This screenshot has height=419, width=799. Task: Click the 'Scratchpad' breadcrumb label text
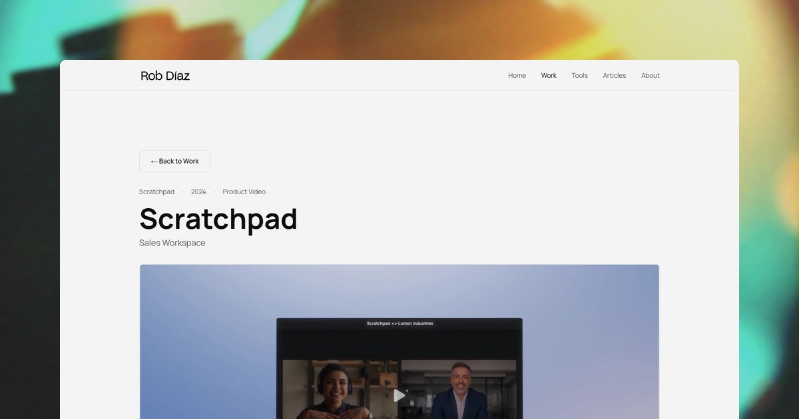pyautogui.click(x=156, y=192)
